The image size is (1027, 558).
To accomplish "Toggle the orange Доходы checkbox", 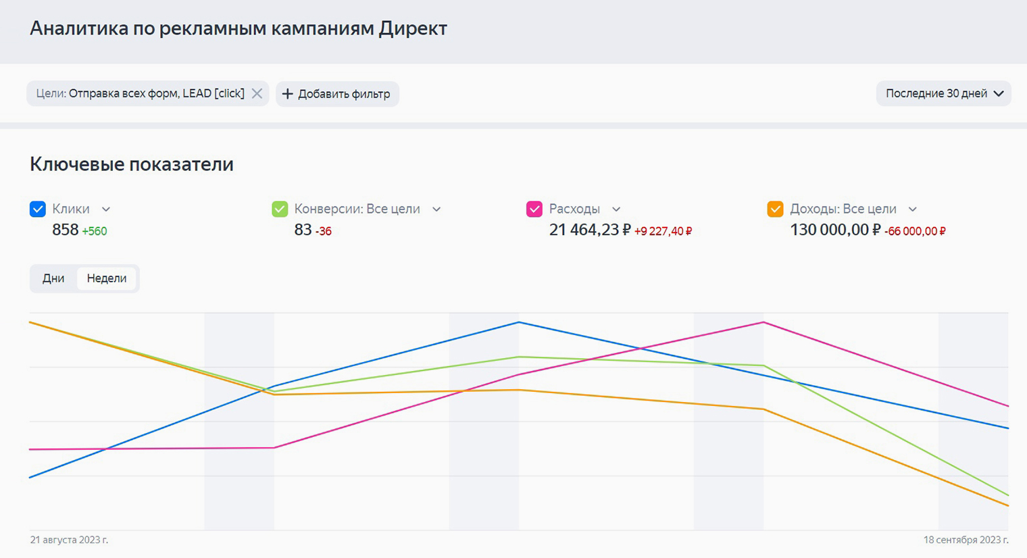I will [x=776, y=209].
